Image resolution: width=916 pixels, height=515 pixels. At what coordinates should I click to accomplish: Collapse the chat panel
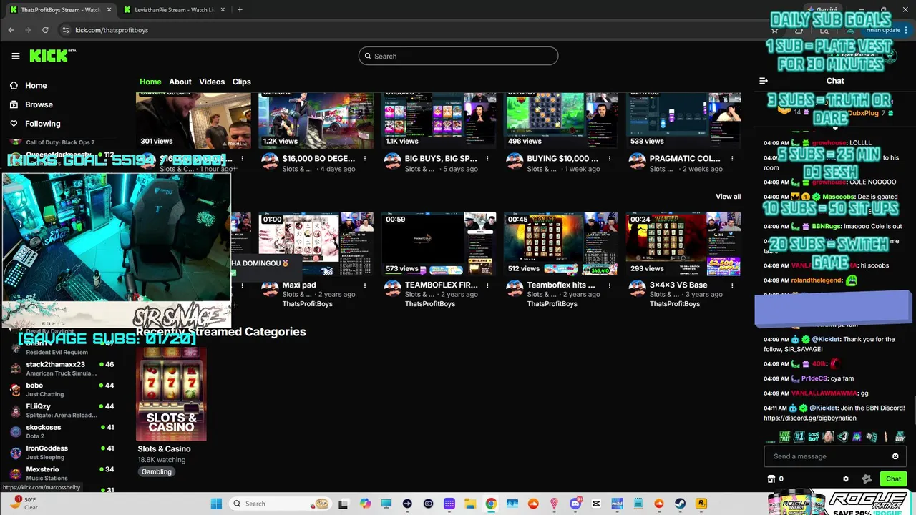(764, 81)
